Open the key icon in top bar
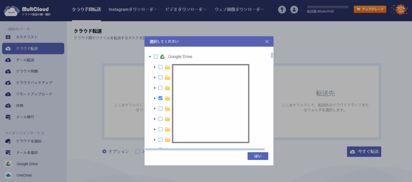Screen dimensions: 412x182 tap(282, 9)
